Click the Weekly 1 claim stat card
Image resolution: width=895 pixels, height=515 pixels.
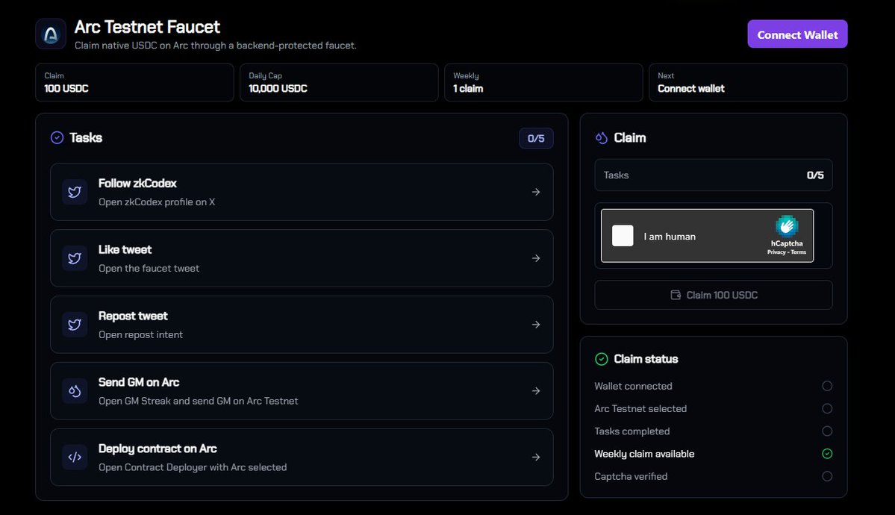[543, 82]
